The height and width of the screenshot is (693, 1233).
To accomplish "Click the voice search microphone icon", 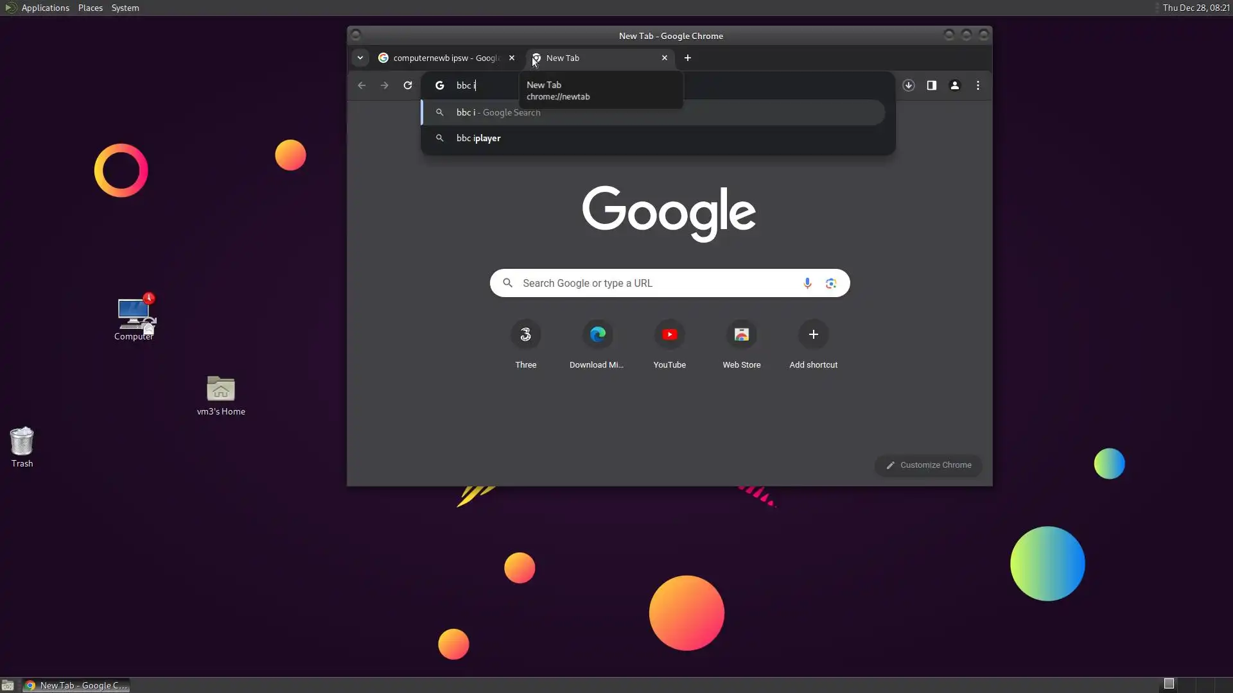I will coord(807,283).
